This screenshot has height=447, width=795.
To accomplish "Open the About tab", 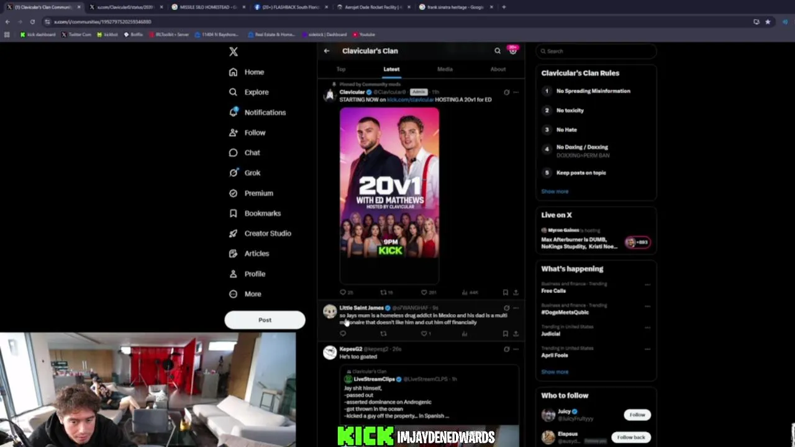I will (x=498, y=70).
